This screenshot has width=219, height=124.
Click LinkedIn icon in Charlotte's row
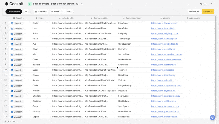click(x=12, y=96)
